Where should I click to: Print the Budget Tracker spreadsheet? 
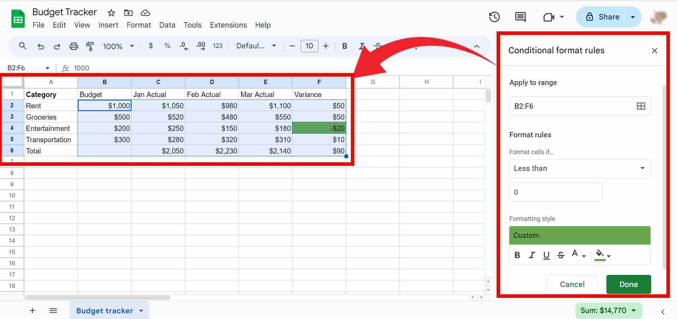click(x=73, y=46)
